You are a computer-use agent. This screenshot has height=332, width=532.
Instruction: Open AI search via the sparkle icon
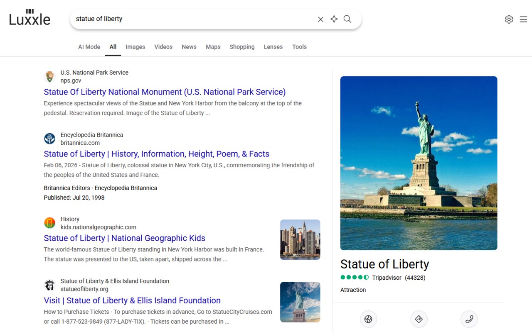pyautogui.click(x=334, y=19)
